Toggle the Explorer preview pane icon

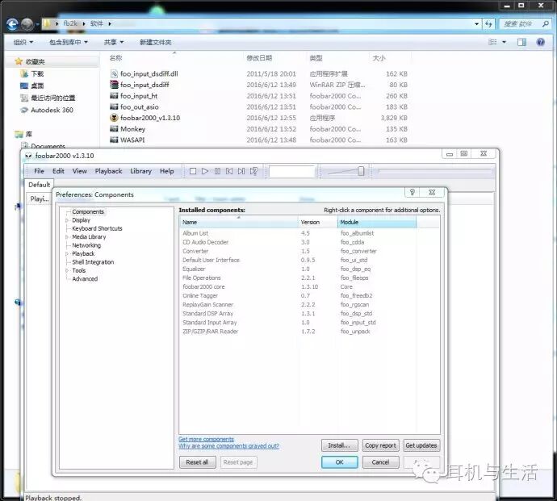coord(521,42)
